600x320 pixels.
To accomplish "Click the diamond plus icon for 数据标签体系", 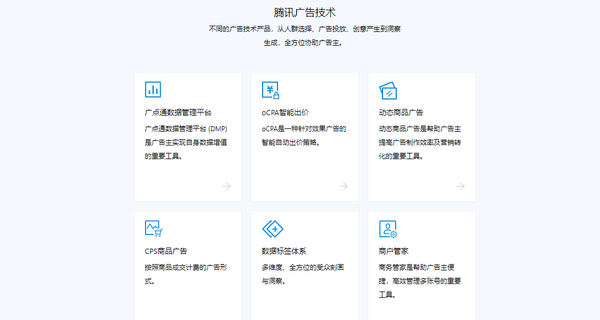I will click(273, 229).
